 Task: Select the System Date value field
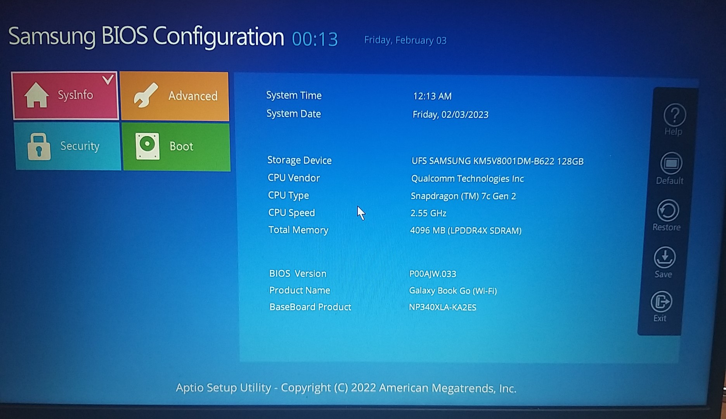click(x=450, y=115)
